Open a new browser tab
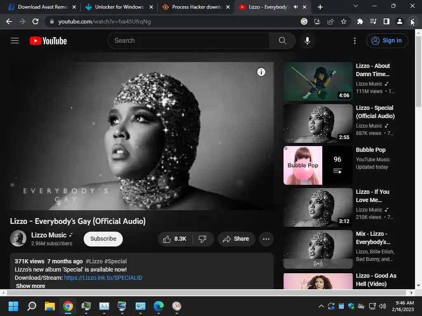This screenshot has height=316, width=422. tap(320, 7)
